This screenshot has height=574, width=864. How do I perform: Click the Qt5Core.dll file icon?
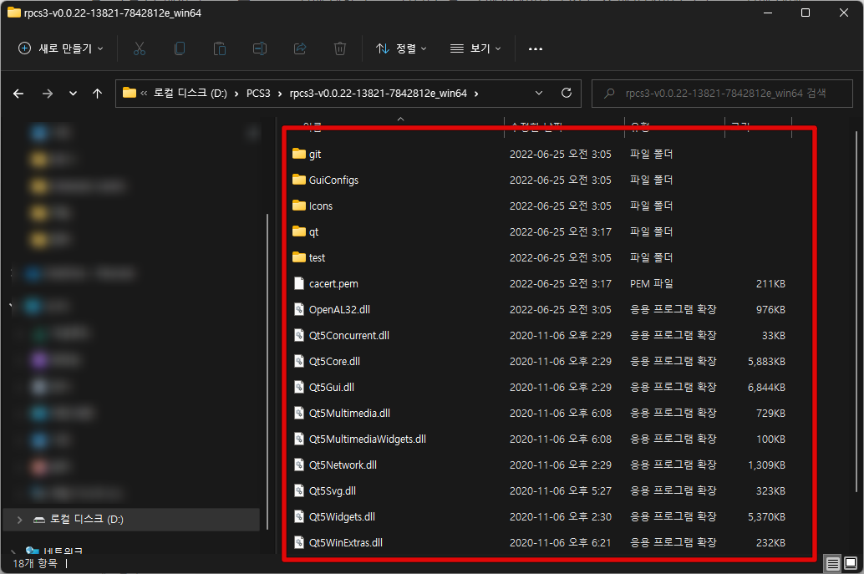click(298, 361)
